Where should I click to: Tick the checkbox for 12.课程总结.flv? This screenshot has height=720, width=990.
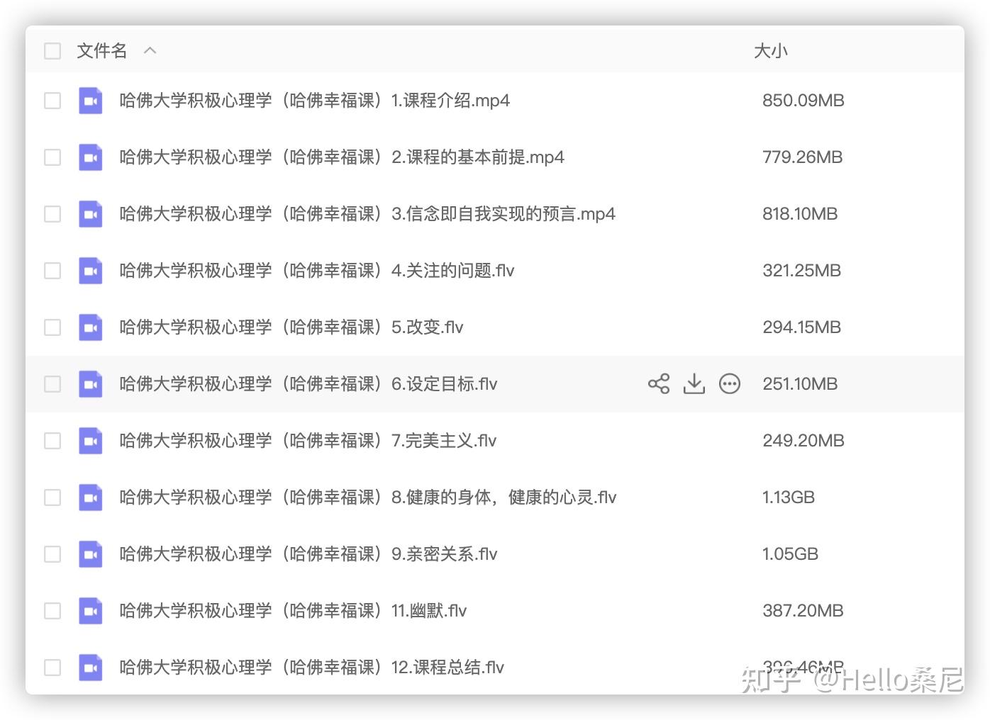(x=52, y=668)
